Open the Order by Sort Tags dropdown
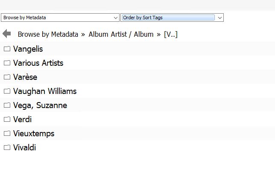275x170 pixels. click(x=172, y=18)
